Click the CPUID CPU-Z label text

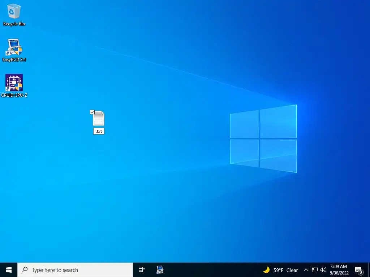pyautogui.click(x=14, y=95)
